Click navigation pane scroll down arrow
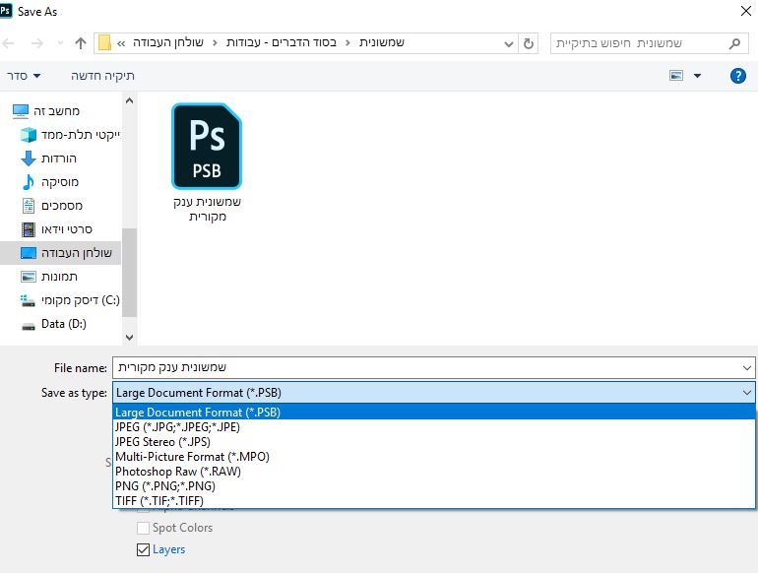The width and height of the screenshot is (758, 573). coord(129,338)
